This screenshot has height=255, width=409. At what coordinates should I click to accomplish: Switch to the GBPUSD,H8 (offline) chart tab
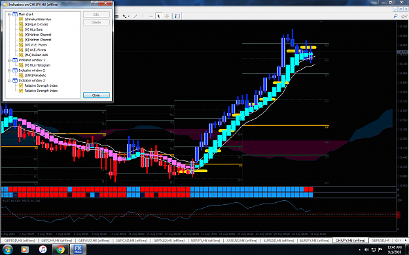pyautogui.click(x=20, y=241)
